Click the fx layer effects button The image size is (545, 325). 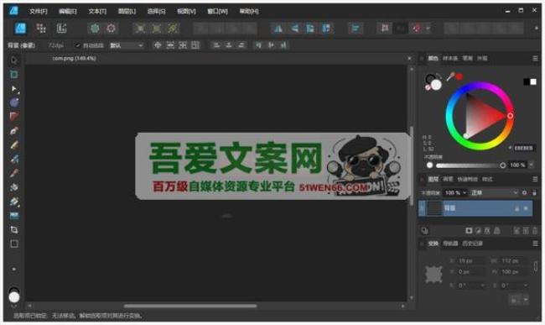[x=487, y=230]
